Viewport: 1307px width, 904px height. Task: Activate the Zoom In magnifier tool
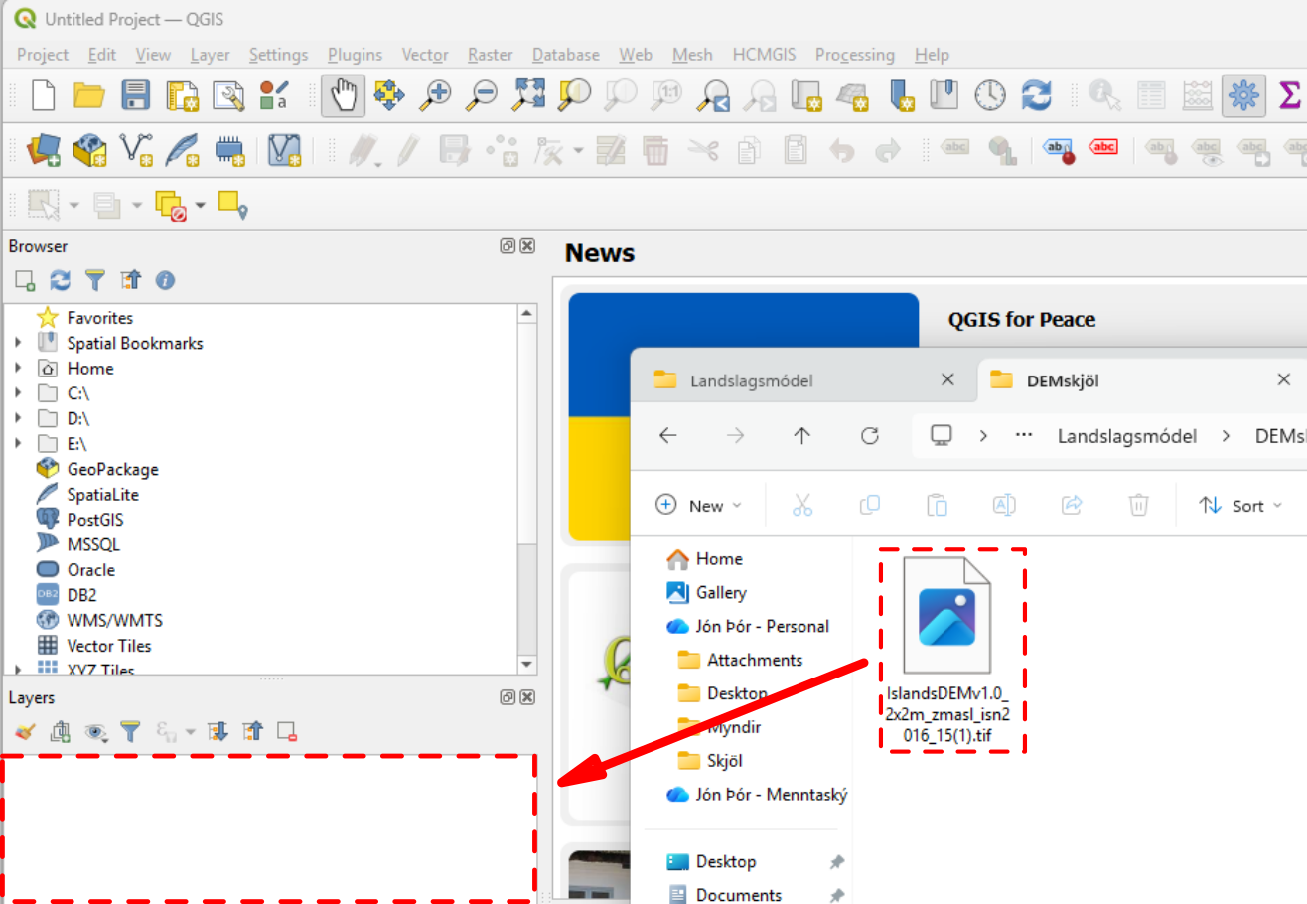[434, 95]
